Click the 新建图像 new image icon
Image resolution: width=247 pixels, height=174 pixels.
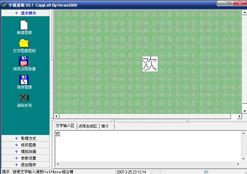pos(24,25)
